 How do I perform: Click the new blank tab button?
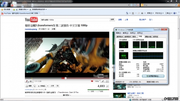click(x=42, y=13)
